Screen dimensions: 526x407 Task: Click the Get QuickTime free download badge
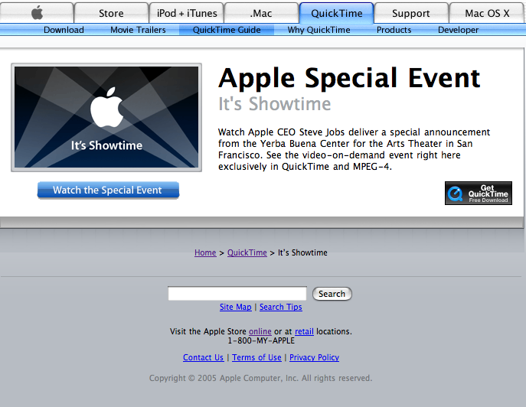478,193
